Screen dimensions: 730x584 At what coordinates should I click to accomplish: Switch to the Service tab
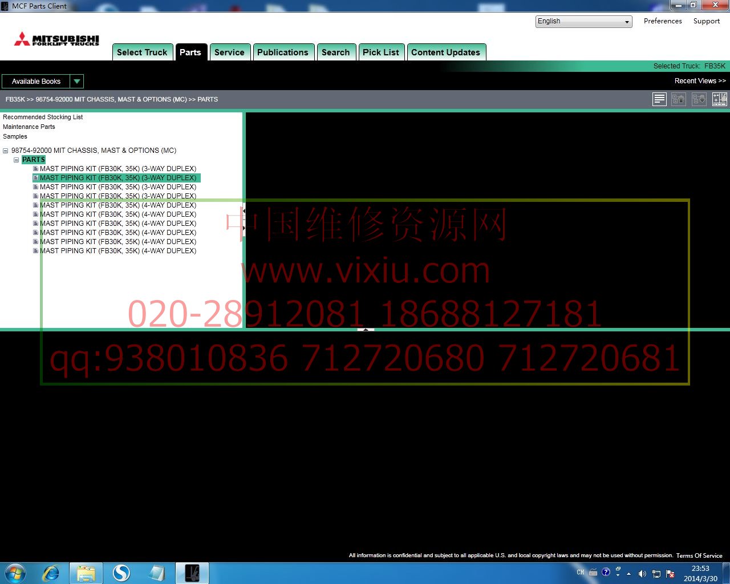pos(229,52)
